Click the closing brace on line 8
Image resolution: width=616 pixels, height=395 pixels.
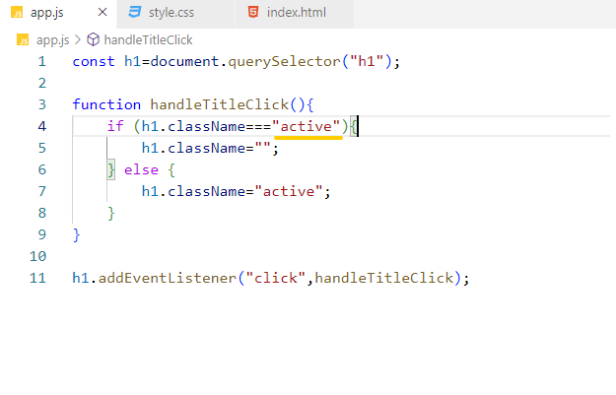pyautogui.click(x=111, y=214)
